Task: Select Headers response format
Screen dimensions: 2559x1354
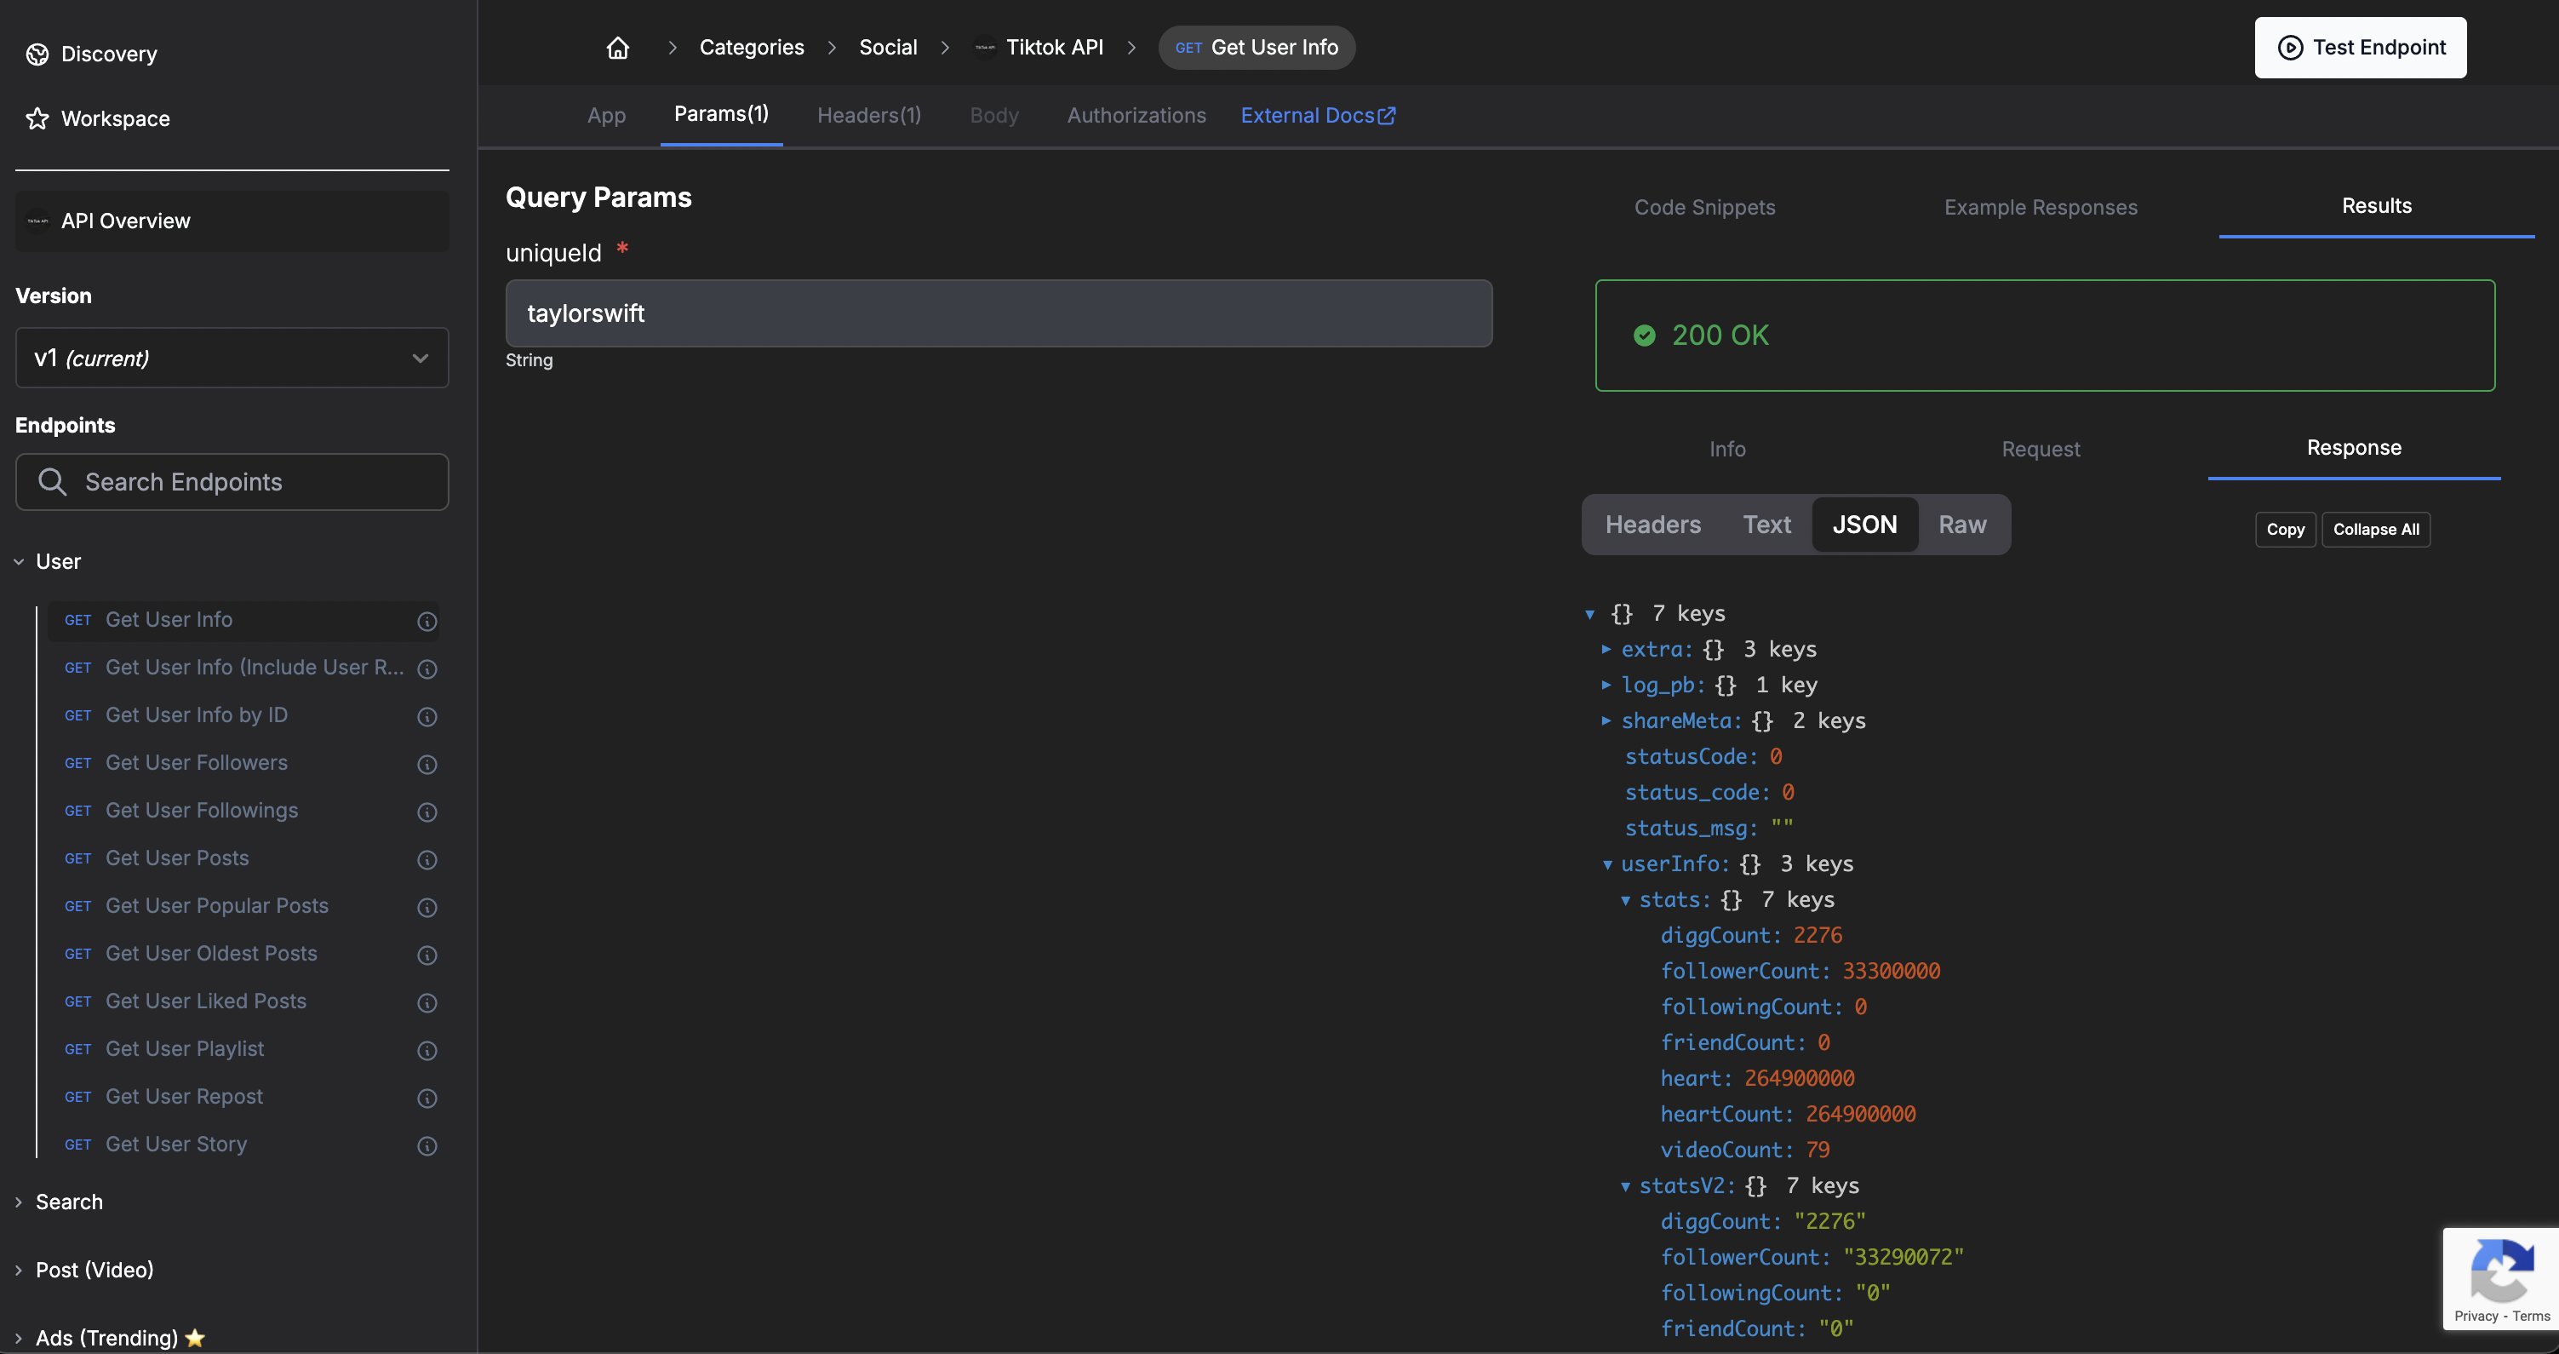Action: coord(1652,525)
